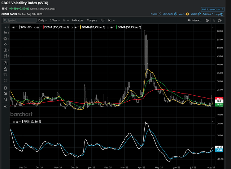Remove the DEMA (150) study
This screenshot has width=231, height=169.
coord(35,27)
